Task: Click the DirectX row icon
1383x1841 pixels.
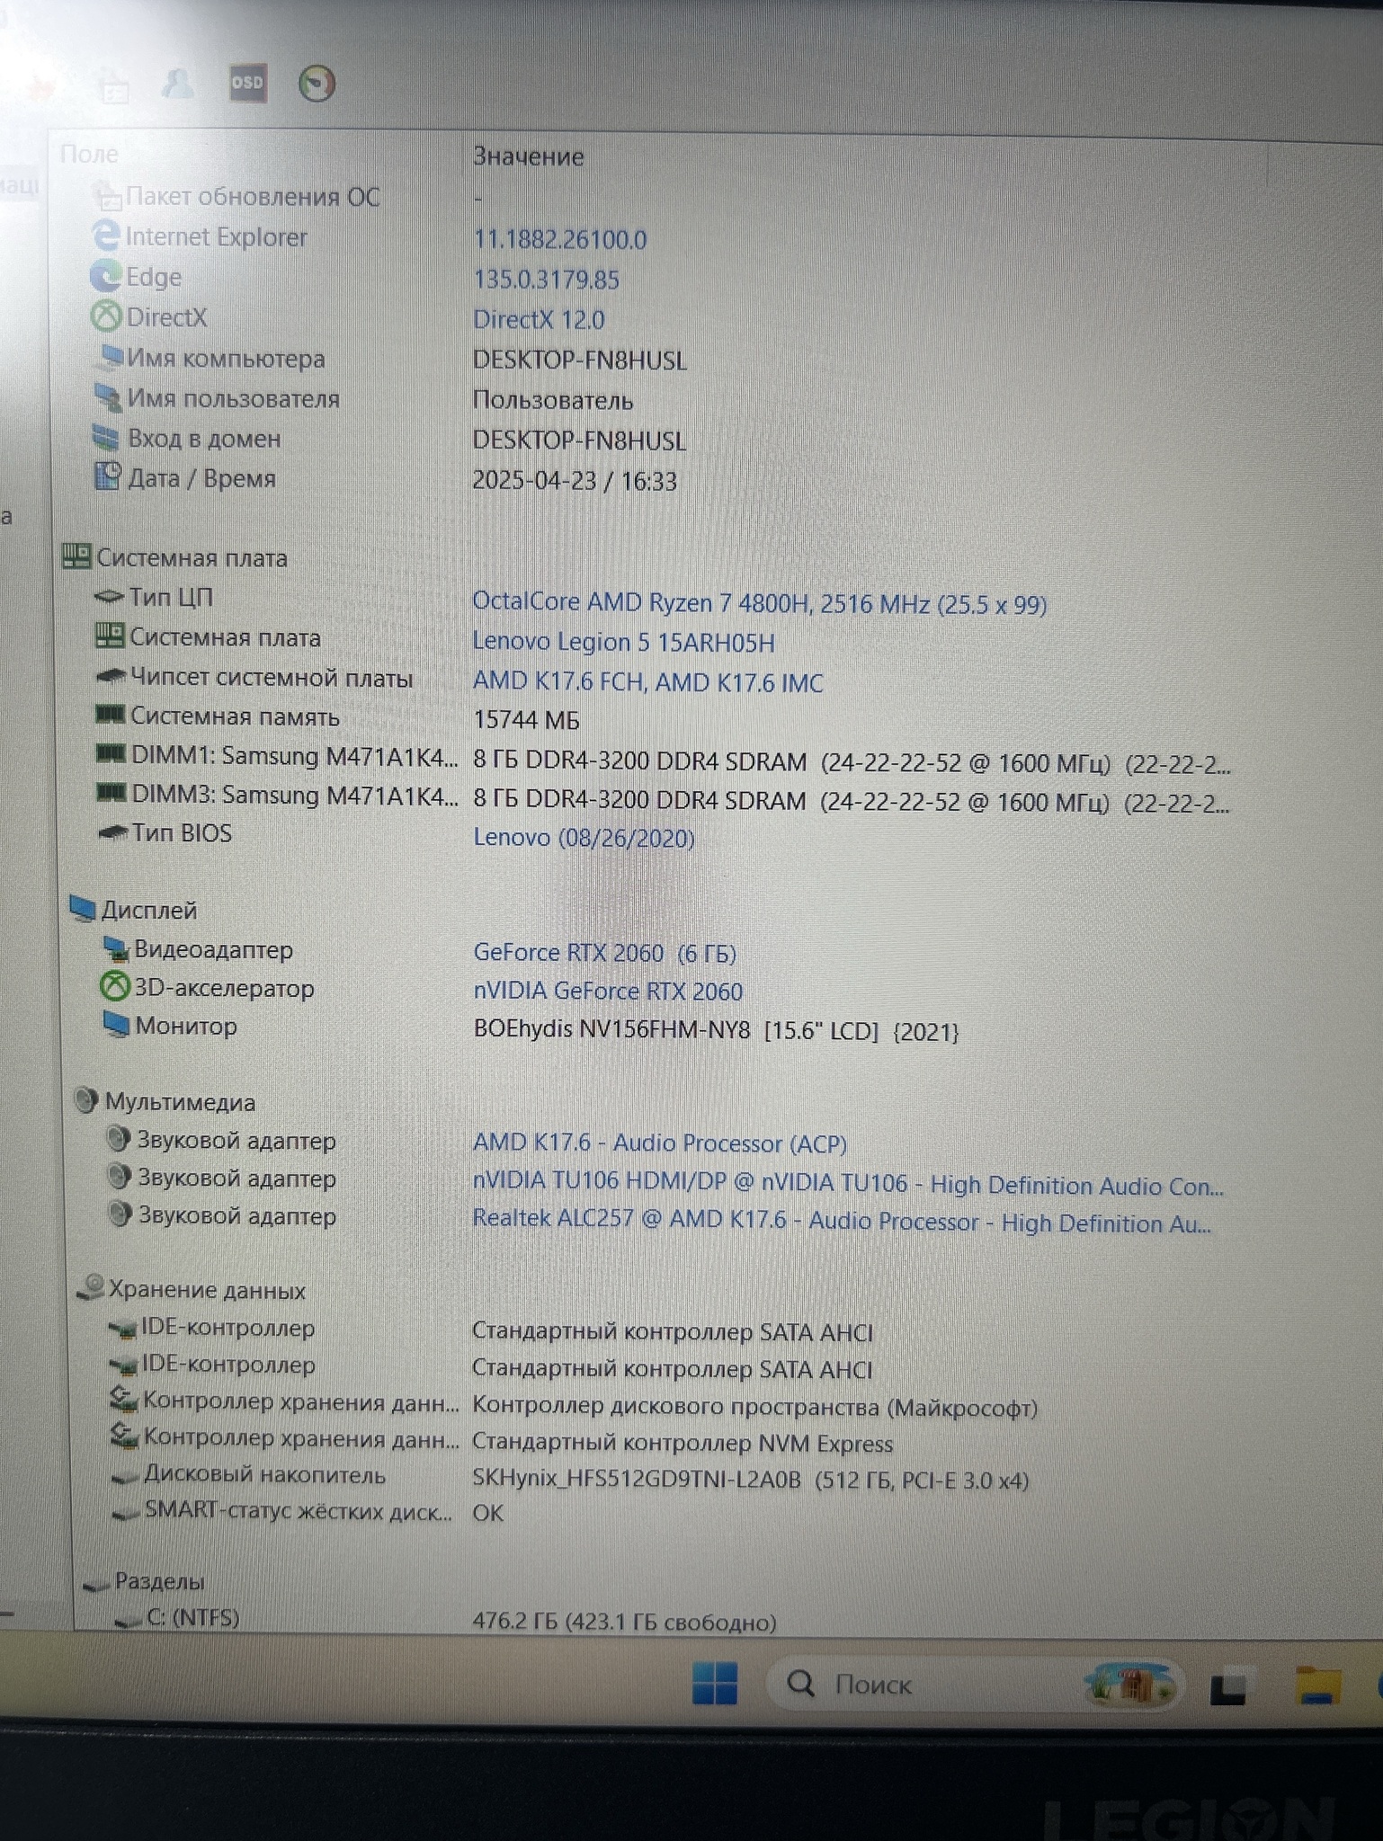Action: click(107, 316)
